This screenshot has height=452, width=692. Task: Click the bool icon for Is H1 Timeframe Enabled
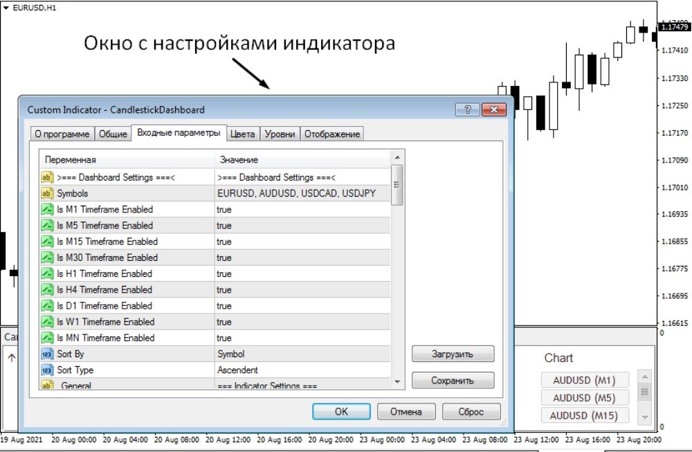(x=47, y=273)
